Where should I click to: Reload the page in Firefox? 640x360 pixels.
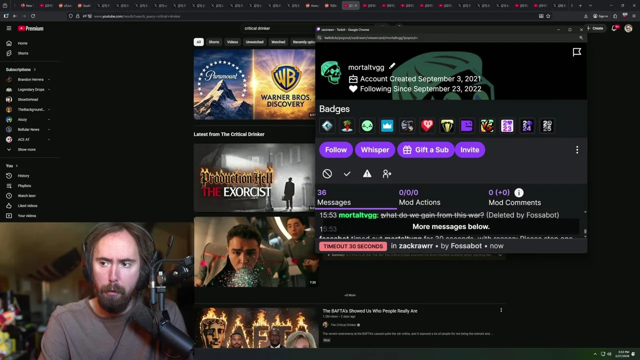coord(33,16)
